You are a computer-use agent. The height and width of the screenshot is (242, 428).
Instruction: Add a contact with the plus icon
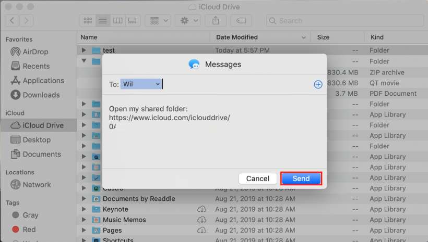pos(318,84)
